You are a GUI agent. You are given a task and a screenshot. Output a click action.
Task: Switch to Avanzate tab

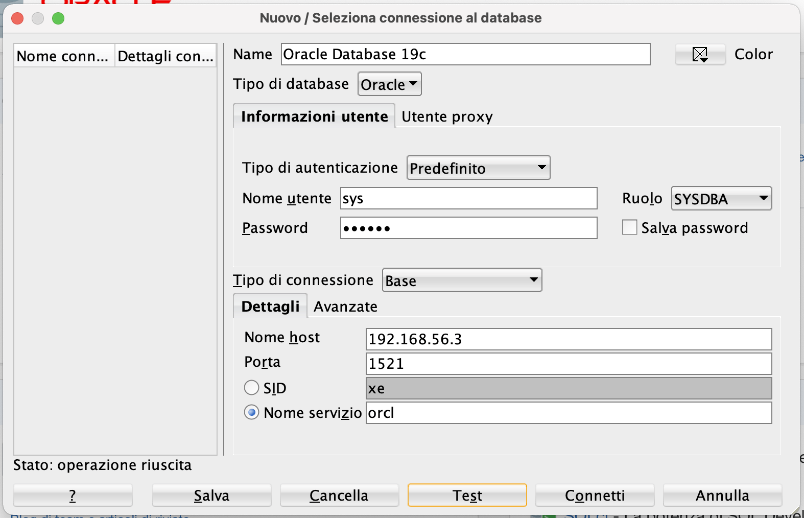coord(345,307)
